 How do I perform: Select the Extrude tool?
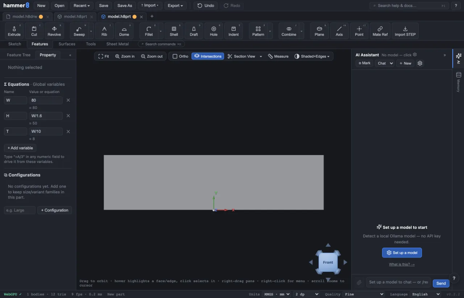(14, 31)
